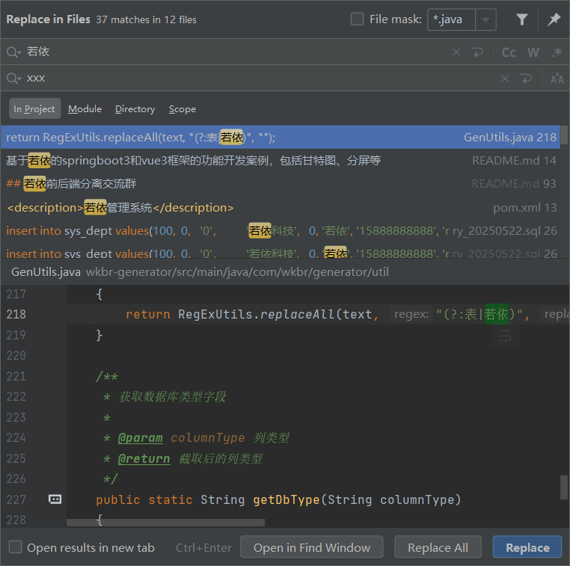Expand the file mask dropdown arrow

[485, 19]
